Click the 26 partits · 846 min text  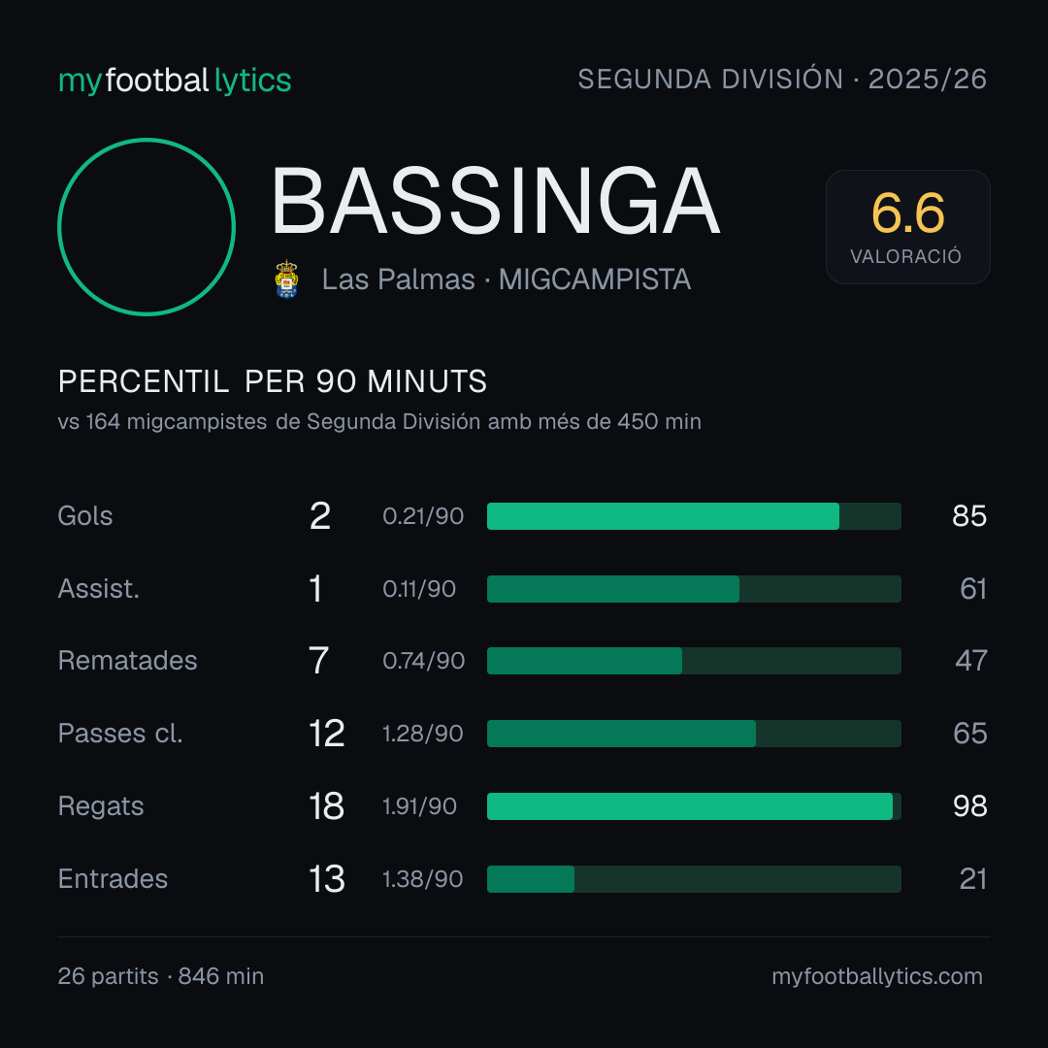tap(160, 976)
